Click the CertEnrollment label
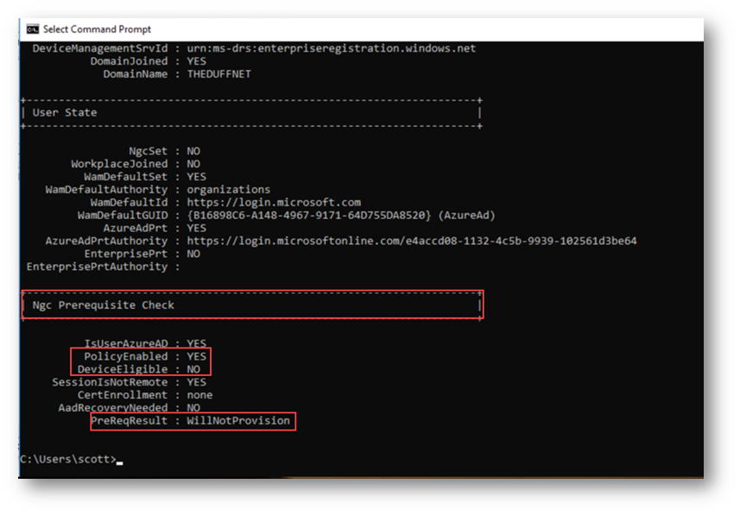Screen dimensions: 740x515 click(x=123, y=395)
